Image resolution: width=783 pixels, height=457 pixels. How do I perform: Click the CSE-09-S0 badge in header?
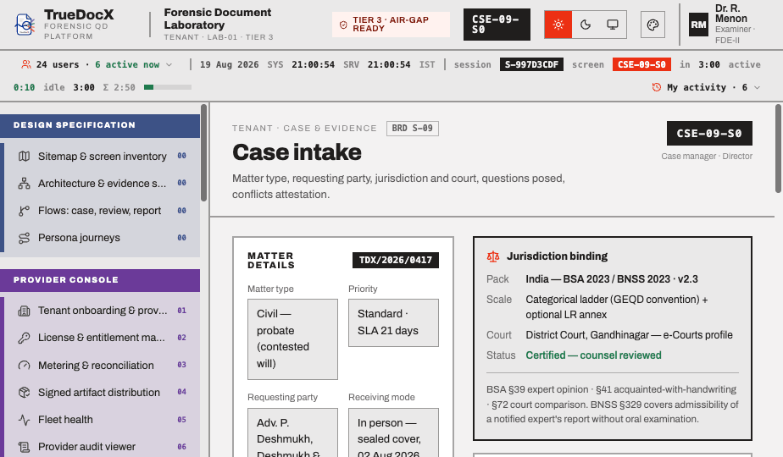click(497, 25)
